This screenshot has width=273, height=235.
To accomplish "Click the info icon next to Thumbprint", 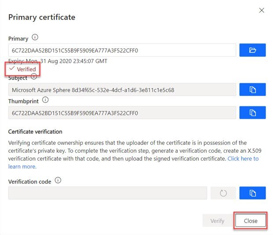I will (45, 100).
